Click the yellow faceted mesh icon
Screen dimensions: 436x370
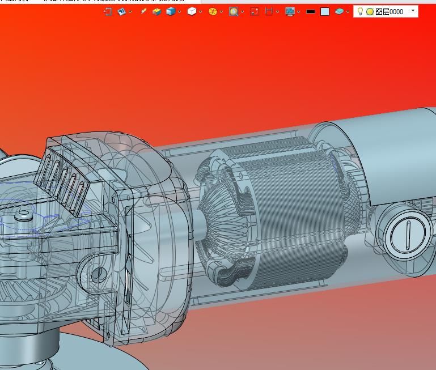coord(213,12)
